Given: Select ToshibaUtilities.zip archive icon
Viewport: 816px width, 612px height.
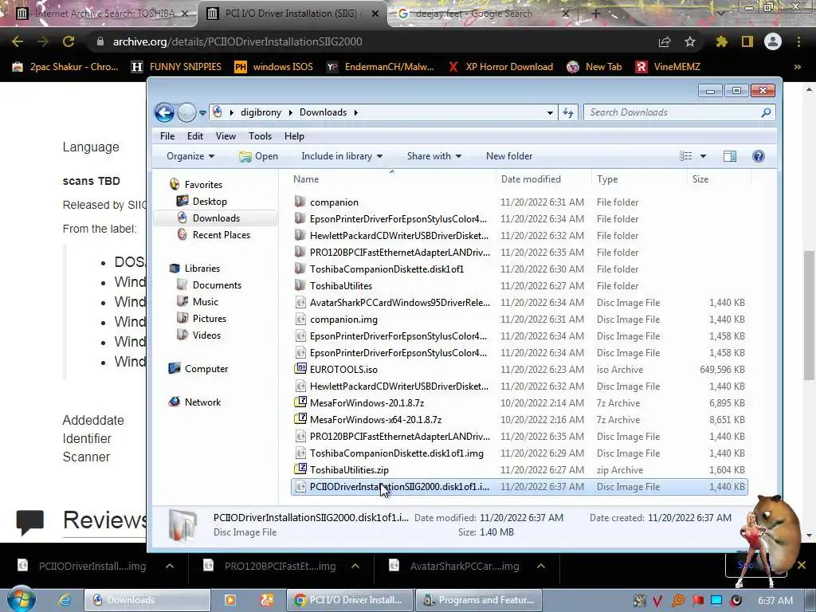Looking at the screenshot, I should point(300,469).
